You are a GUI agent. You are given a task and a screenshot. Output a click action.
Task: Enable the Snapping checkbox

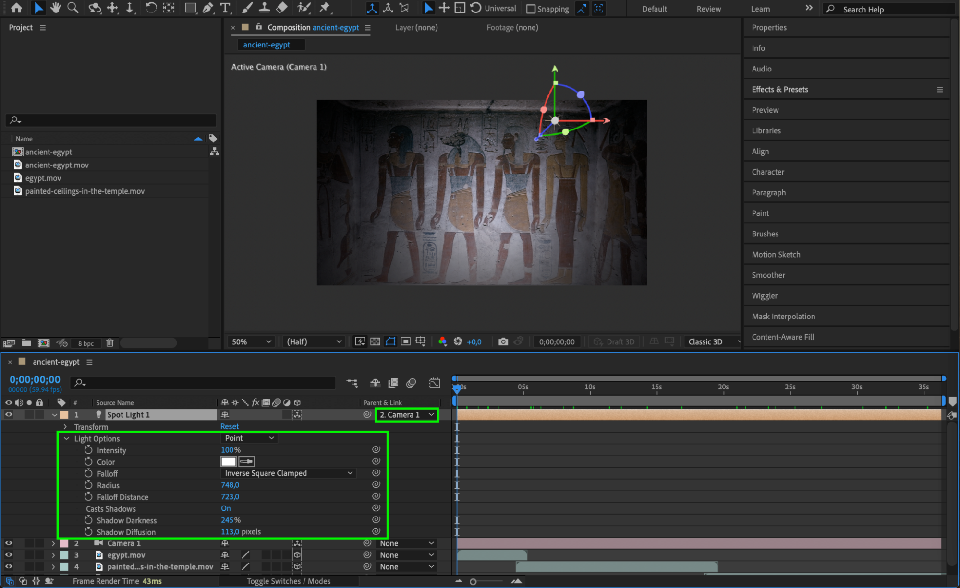click(x=531, y=9)
